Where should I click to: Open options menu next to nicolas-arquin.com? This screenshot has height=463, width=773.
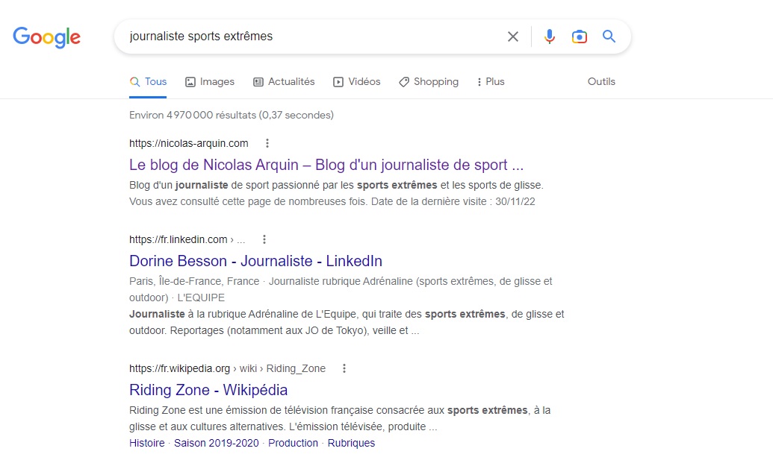(267, 143)
